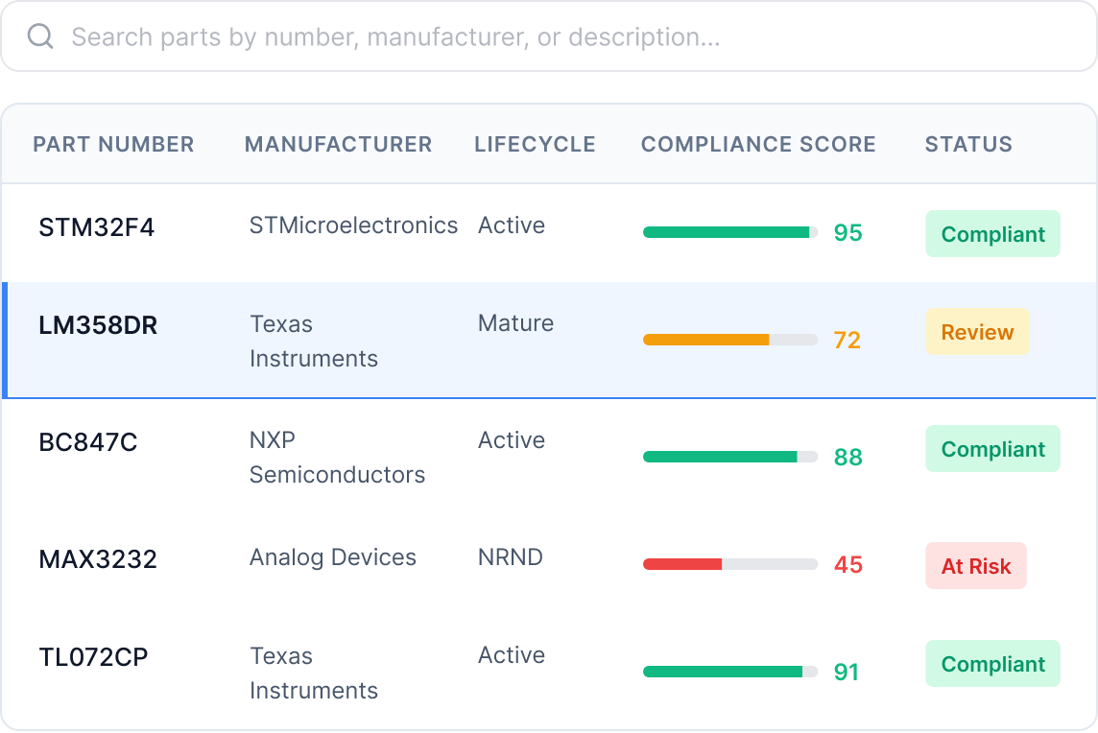Screen dimensions: 1098x733
Task: Click the At Risk badge for MAX3232
Action: 976,566
